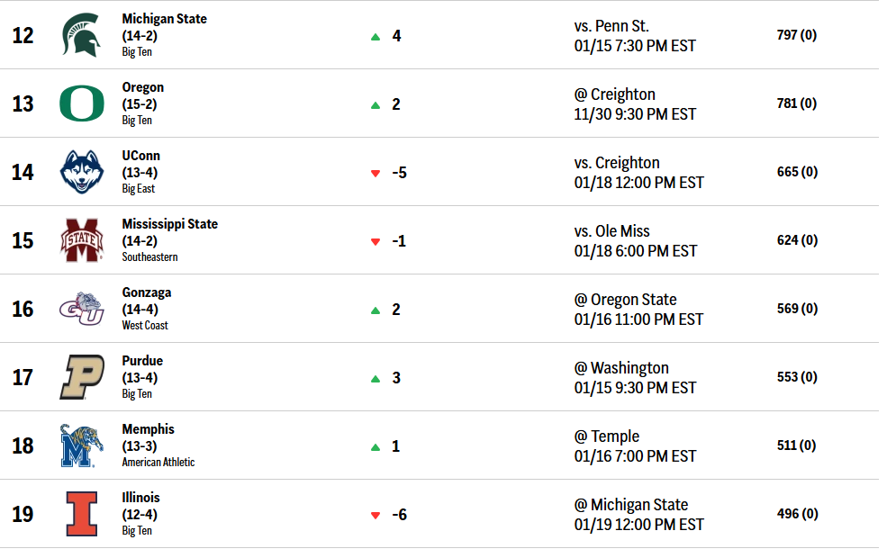887x549 pixels.
Task: Click the red down arrow for Illinois
Action: (376, 515)
